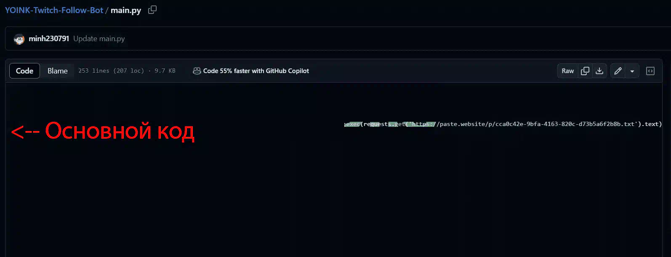Image resolution: width=671 pixels, height=257 pixels.
Task: Switch to the Code view tab
Action: click(24, 71)
